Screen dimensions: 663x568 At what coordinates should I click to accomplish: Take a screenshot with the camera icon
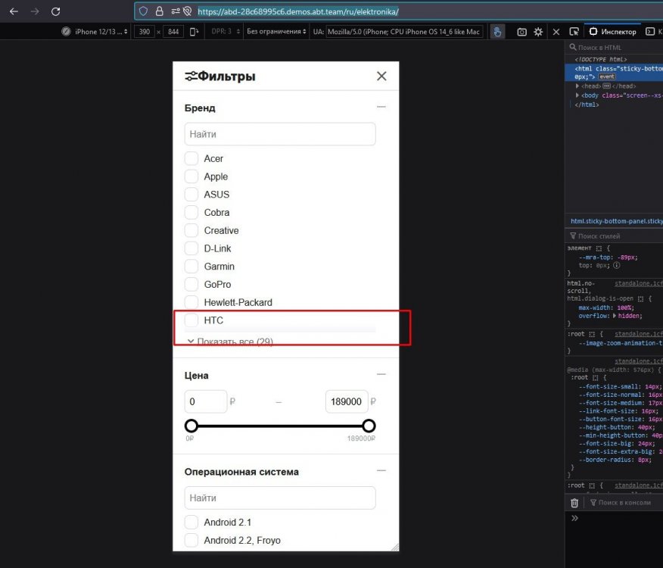[x=522, y=32]
